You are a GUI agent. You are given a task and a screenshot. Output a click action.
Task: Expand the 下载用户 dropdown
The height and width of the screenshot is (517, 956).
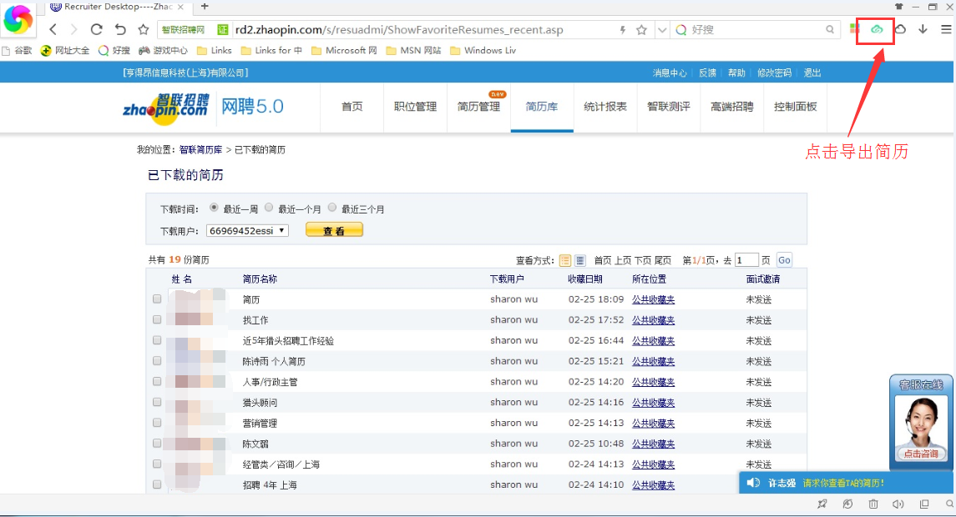pos(247,230)
